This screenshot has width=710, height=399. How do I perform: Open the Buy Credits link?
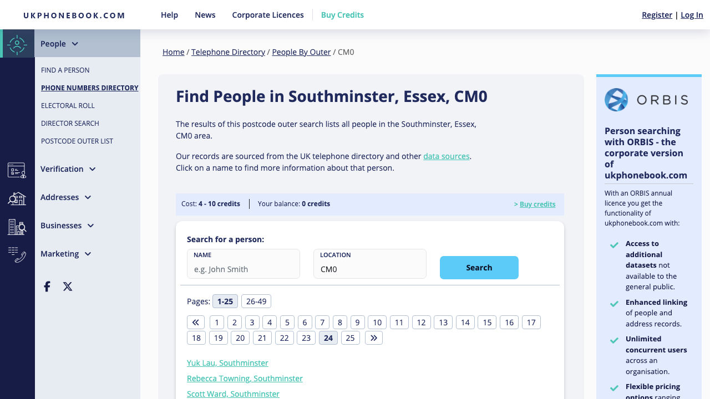pos(342,15)
